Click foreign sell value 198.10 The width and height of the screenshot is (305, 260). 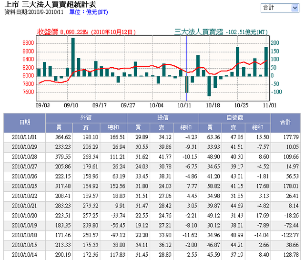(91, 137)
